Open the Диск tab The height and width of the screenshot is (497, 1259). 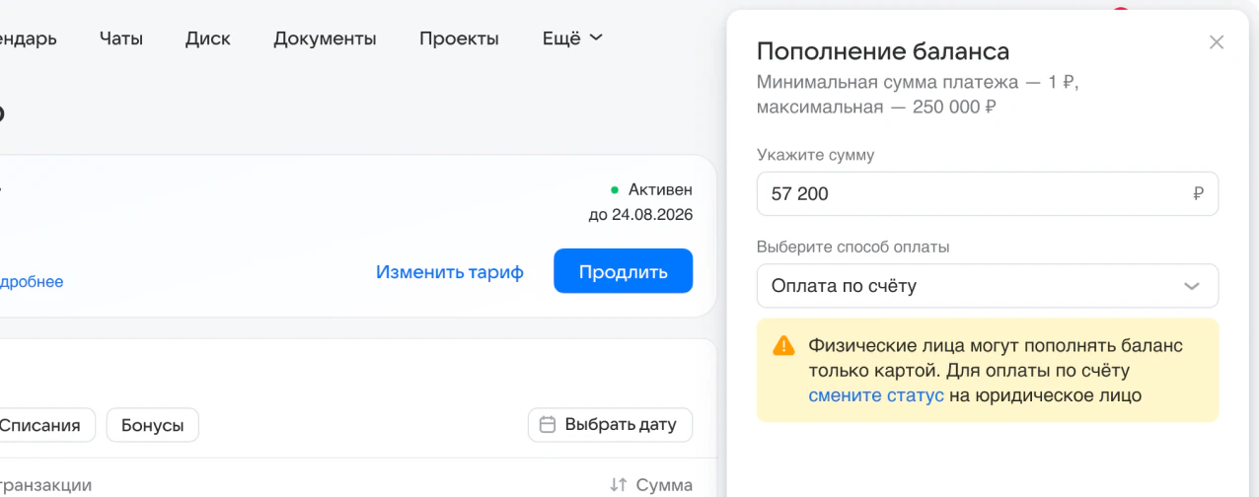(208, 38)
